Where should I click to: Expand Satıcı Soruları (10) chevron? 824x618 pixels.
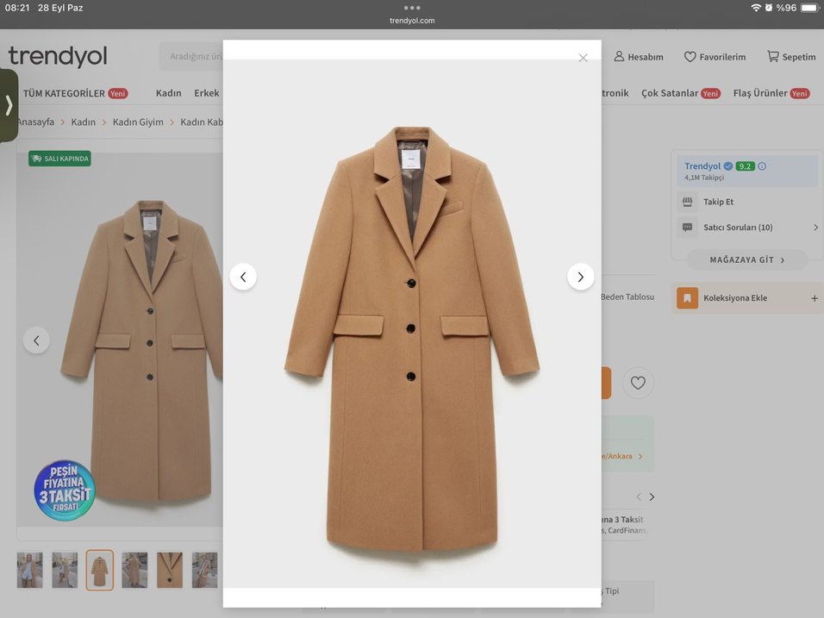pyautogui.click(x=815, y=228)
